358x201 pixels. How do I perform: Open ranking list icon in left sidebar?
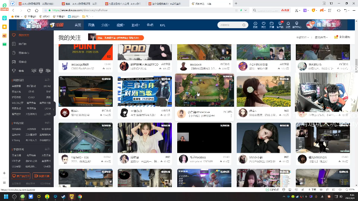click(14, 44)
